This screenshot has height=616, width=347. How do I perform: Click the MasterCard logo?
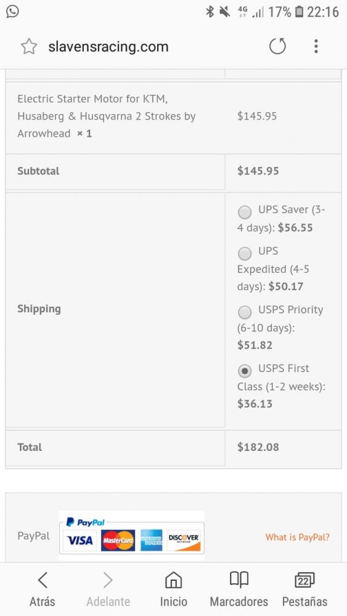click(118, 541)
